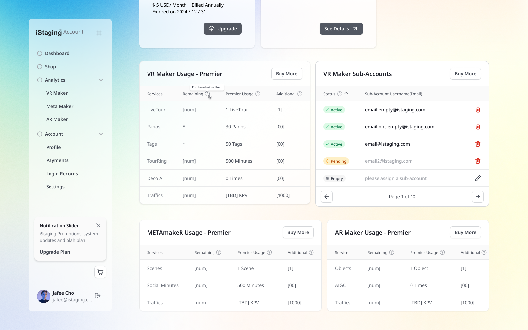Go to next page of sub-accounts
The height and width of the screenshot is (330, 528).
coord(478,197)
